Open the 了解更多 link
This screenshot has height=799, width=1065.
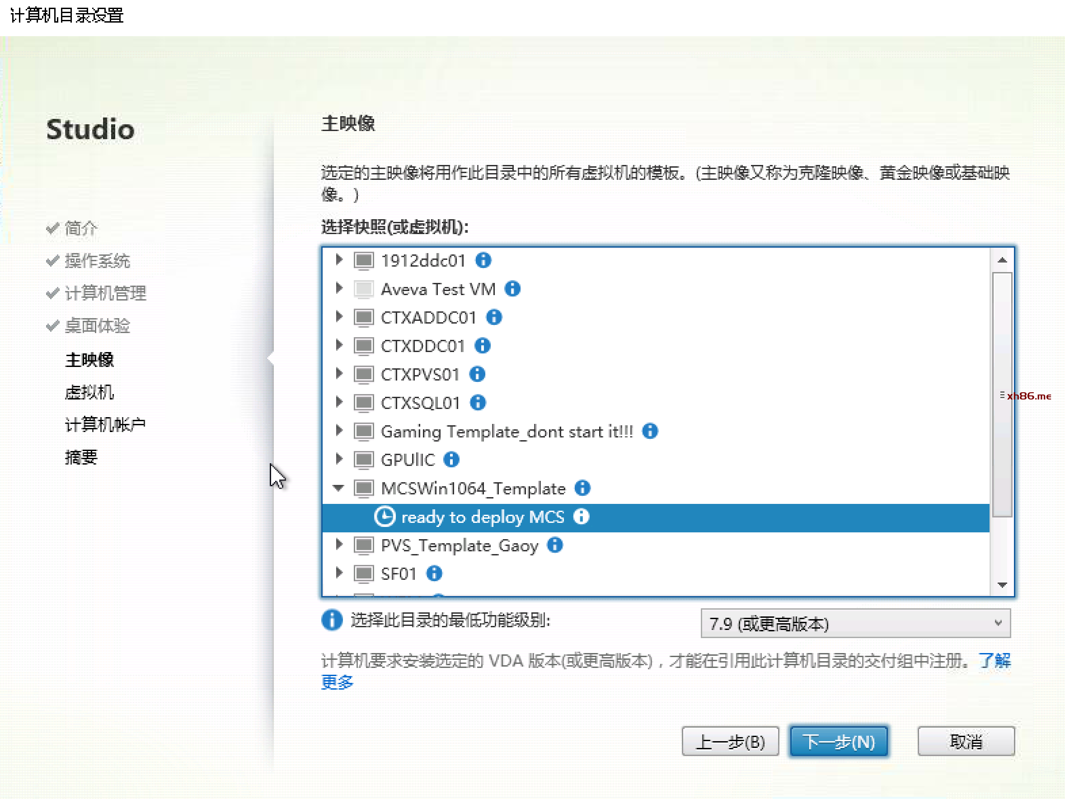tap(994, 660)
